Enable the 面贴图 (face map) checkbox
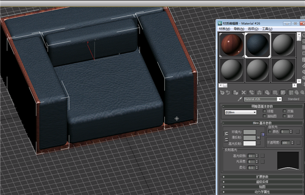This screenshot has width=305, height=195. pos(265,116)
